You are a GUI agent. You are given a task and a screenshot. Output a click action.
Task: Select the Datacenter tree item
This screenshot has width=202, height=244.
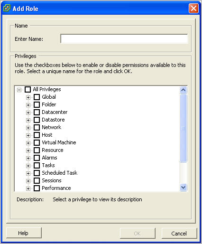[x=55, y=112]
